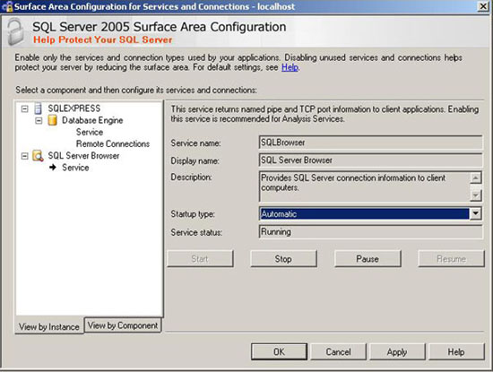This screenshot has height=372, width=493.
Task: Select Service under Database Engine
Action: [x=90, y=132]
